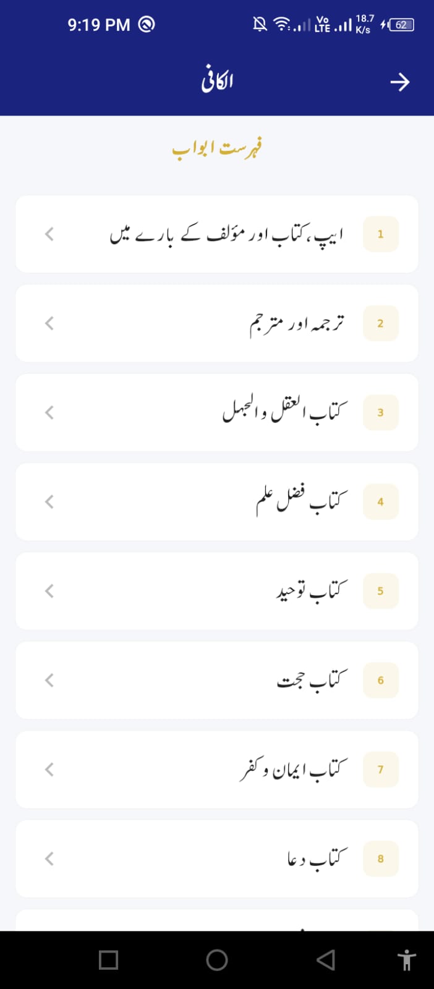434x989 pixels.
Task: Tap the recent apps square button
Action: coord(109,960)
